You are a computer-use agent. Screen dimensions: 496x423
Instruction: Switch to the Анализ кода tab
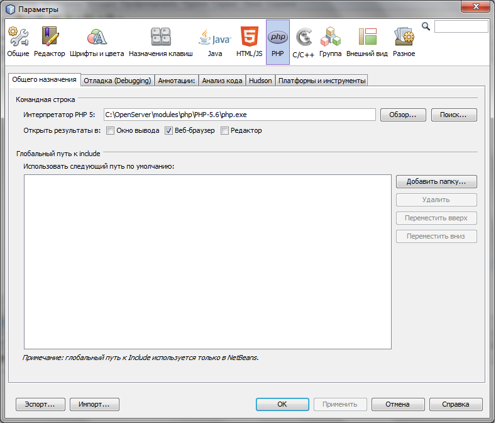point(222,81)
